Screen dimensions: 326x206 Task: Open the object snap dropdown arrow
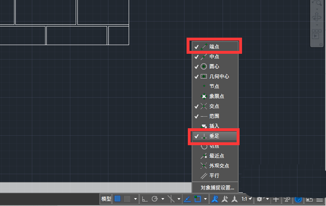click(206, 199)
